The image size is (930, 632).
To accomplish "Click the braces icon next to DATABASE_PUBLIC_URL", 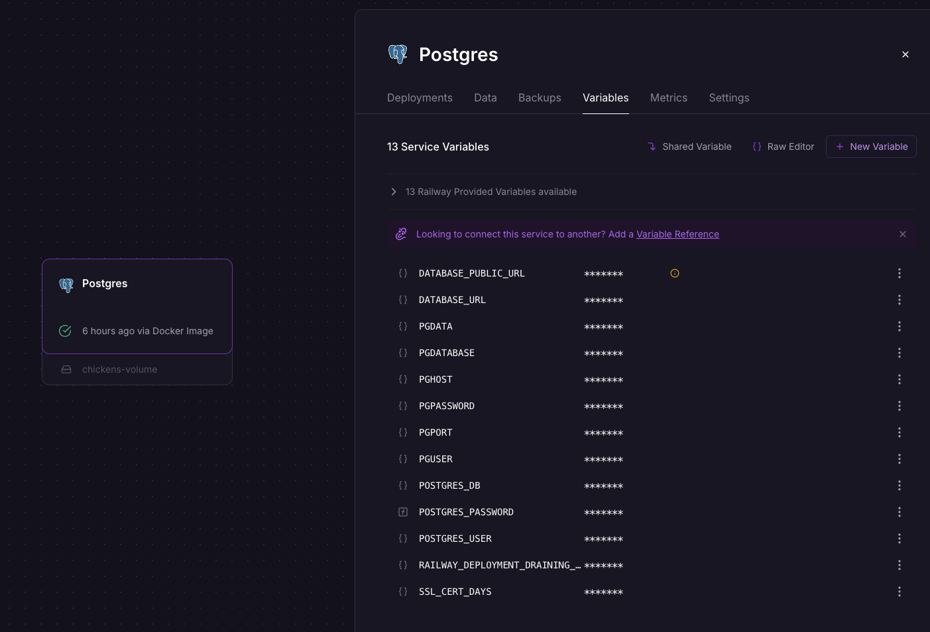I will click(403, 273).
